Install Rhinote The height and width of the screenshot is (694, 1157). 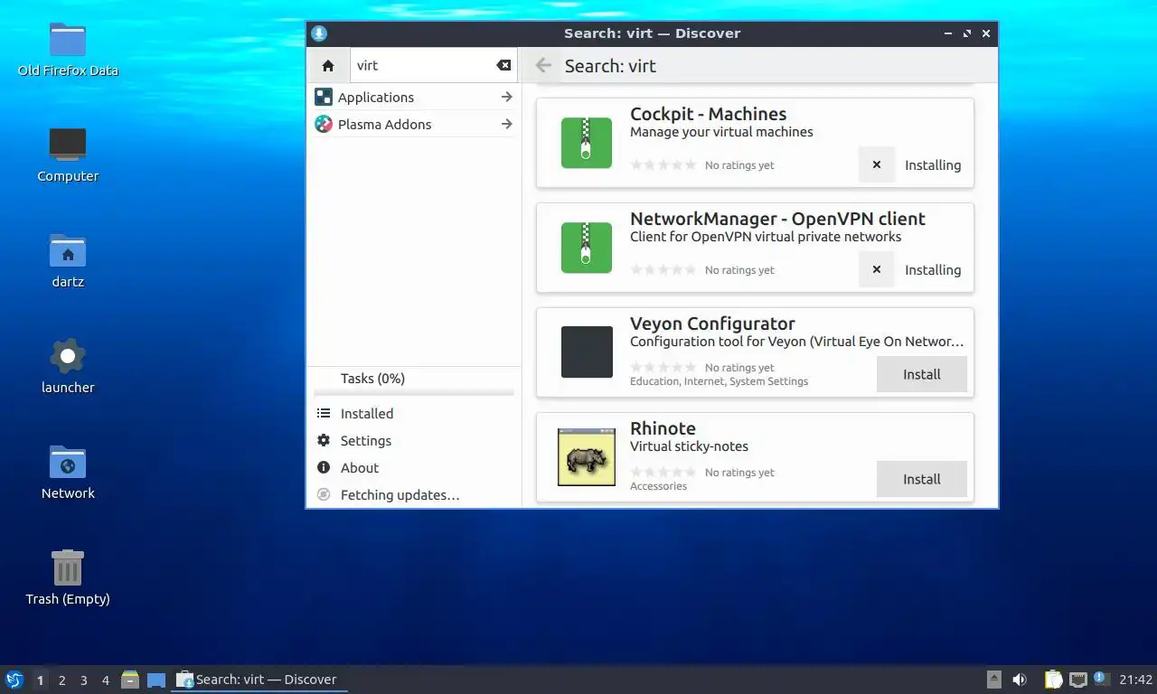[x=922, y=479]
